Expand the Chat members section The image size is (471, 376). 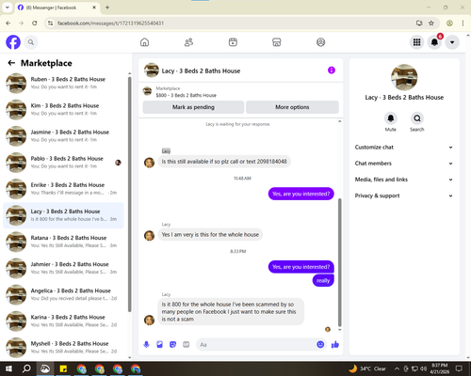[404, 164]
